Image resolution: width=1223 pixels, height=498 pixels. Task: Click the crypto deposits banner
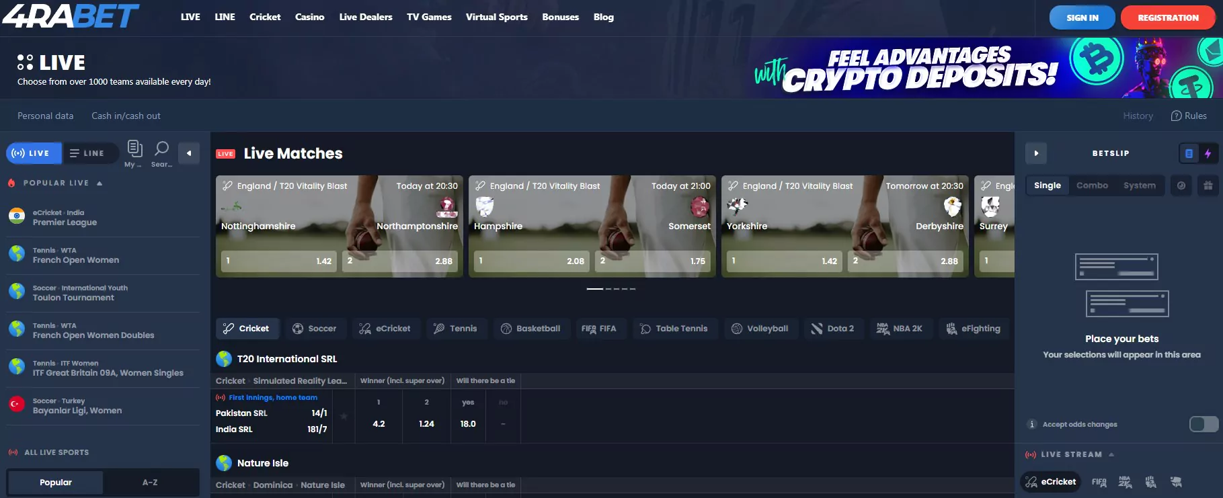[x=985, y=68]
